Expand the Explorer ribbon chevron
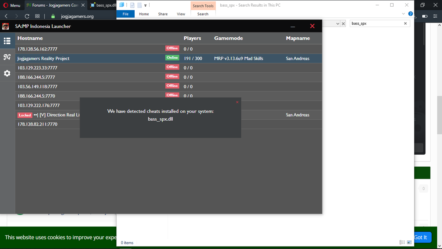442x249 pixels. click(404, 14)
